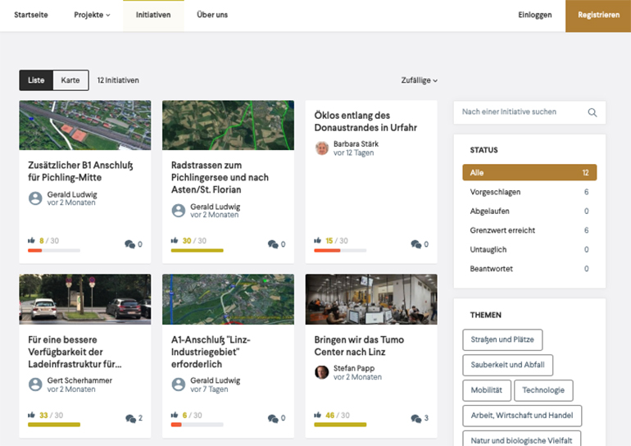Open the Zufällige sort dropdown

419,80
